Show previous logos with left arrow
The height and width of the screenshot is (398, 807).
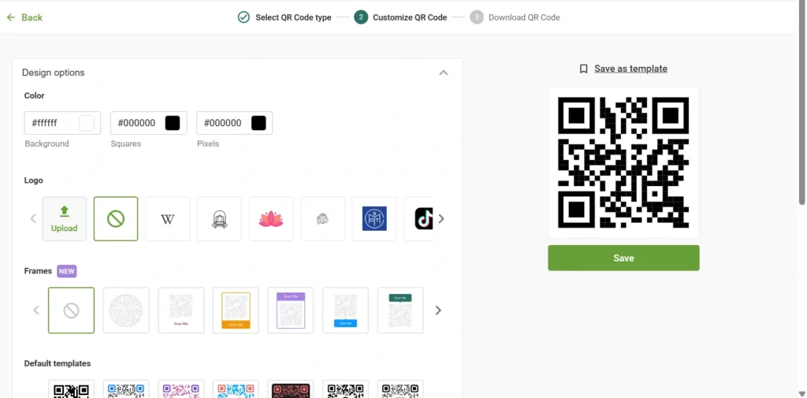click(33, 219)
